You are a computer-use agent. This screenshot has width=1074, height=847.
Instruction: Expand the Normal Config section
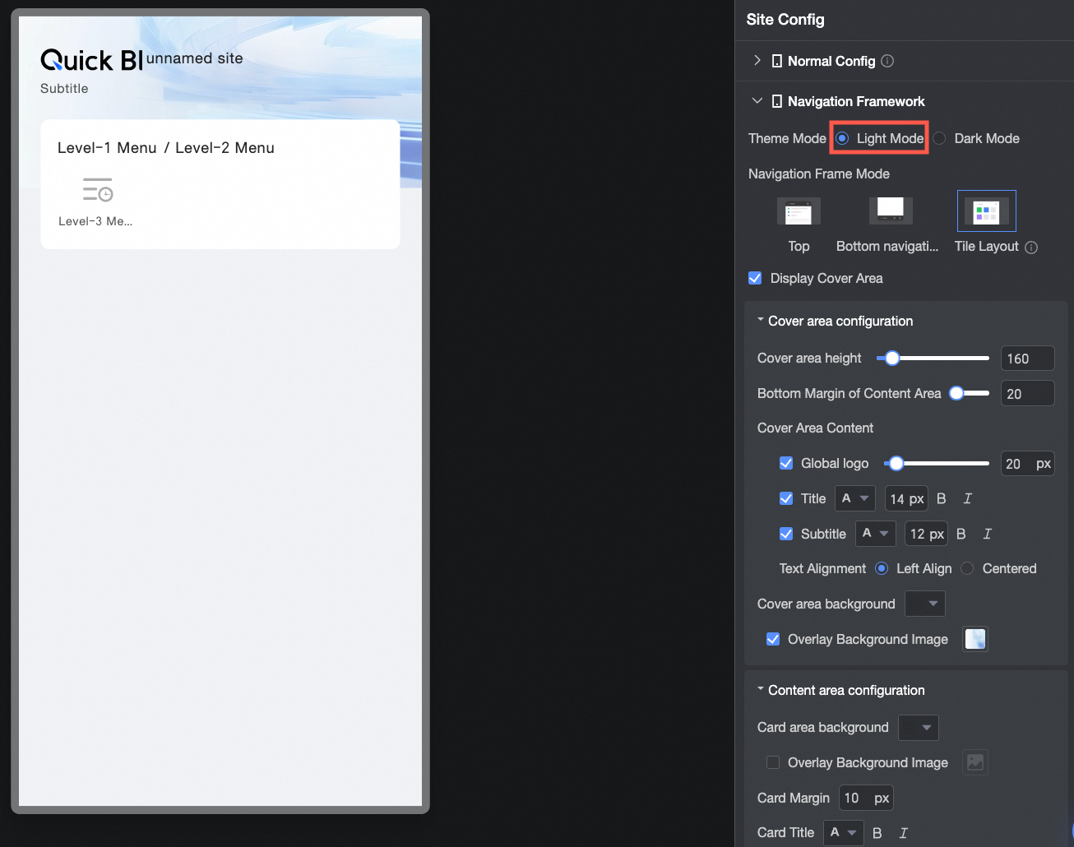(x=757, y=61)
